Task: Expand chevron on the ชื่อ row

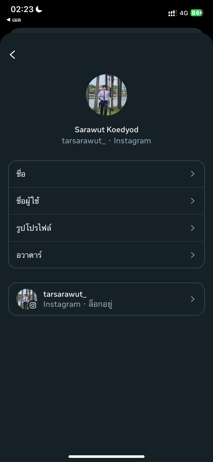Action: click(193, 174)
